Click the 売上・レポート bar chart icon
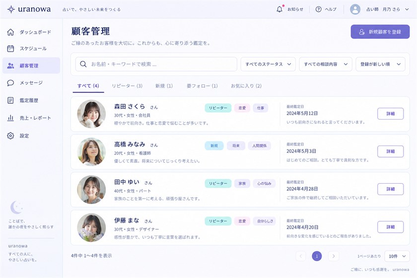 tap(10, 118)
